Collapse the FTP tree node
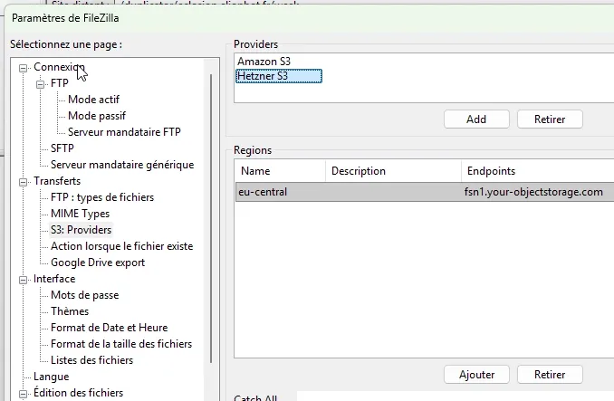This screenshot has width=614, height=401. click(x=41, y=84)
